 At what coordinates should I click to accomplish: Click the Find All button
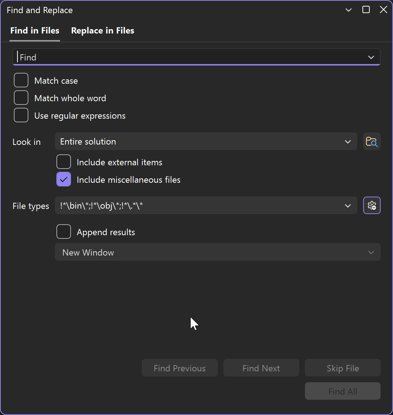[342, 391]
